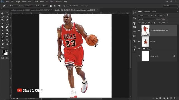
Task: Open the Path mode dropdown
Action: (14, 6)
